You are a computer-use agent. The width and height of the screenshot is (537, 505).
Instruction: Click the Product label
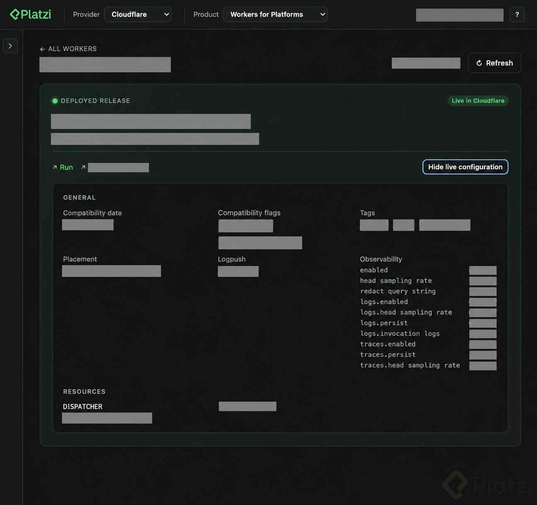pos(206,15)
